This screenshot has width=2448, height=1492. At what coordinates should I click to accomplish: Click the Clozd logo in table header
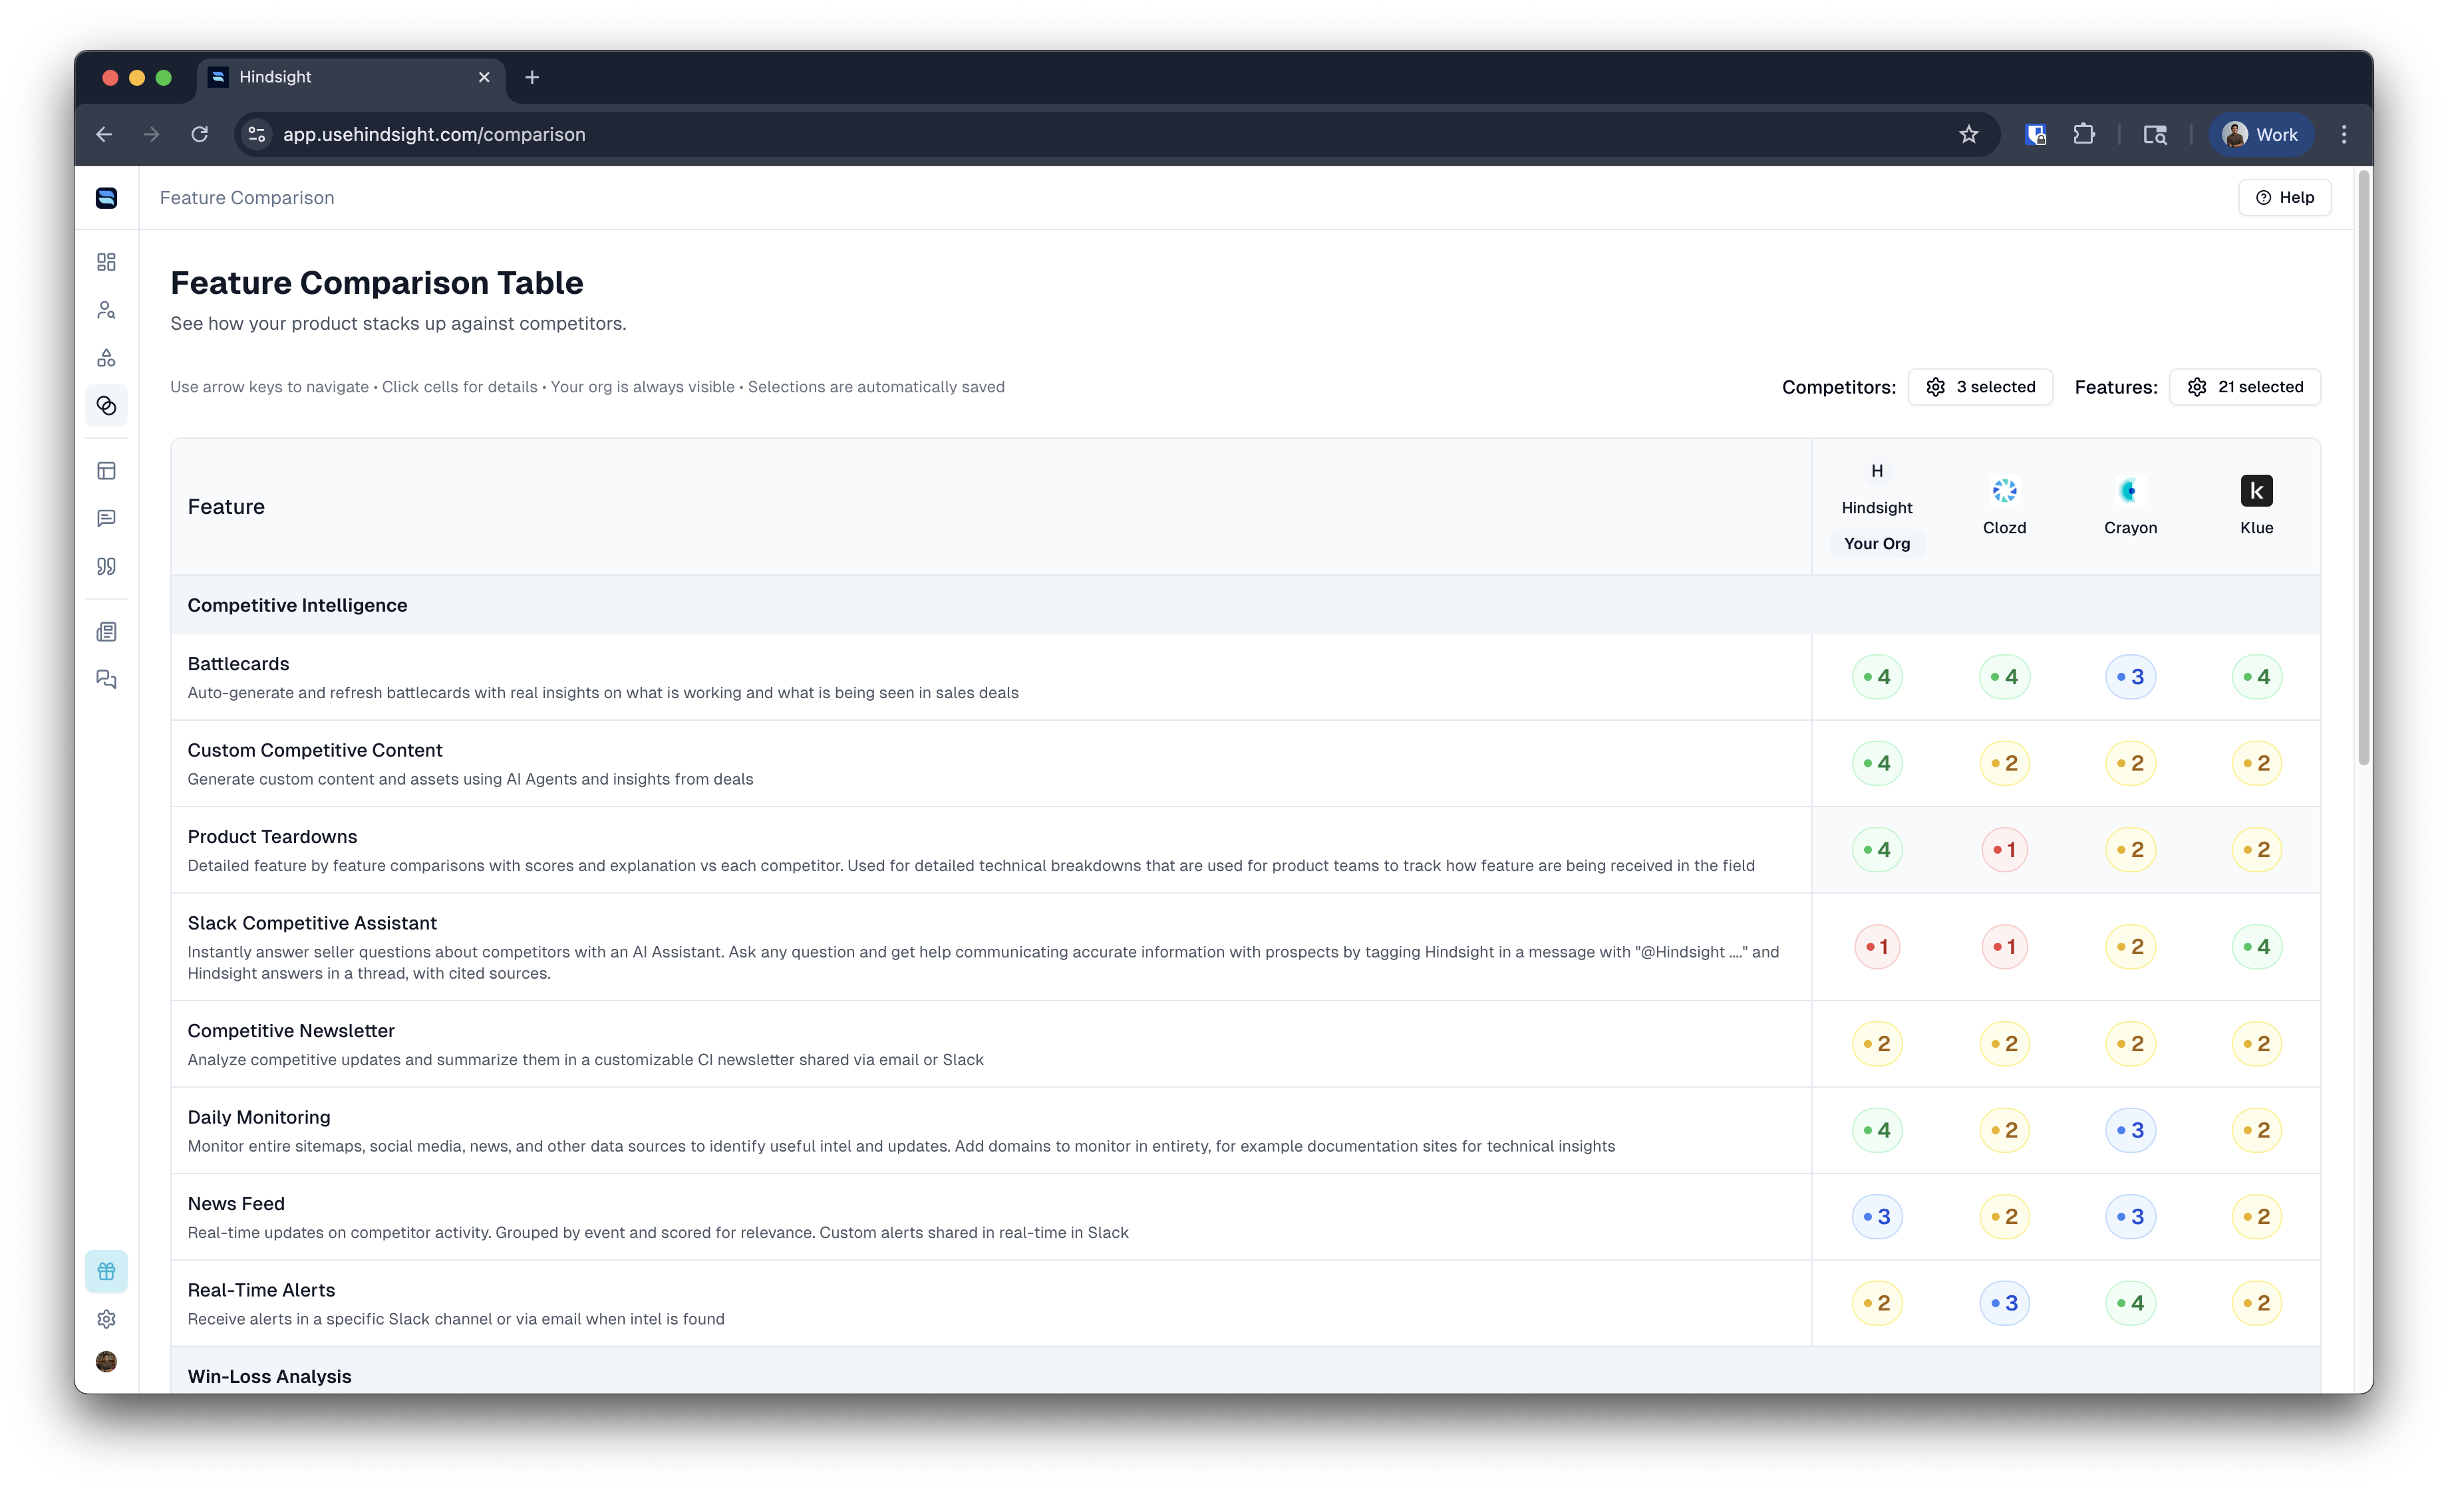pyautogui.click(x=2004, y=491)
